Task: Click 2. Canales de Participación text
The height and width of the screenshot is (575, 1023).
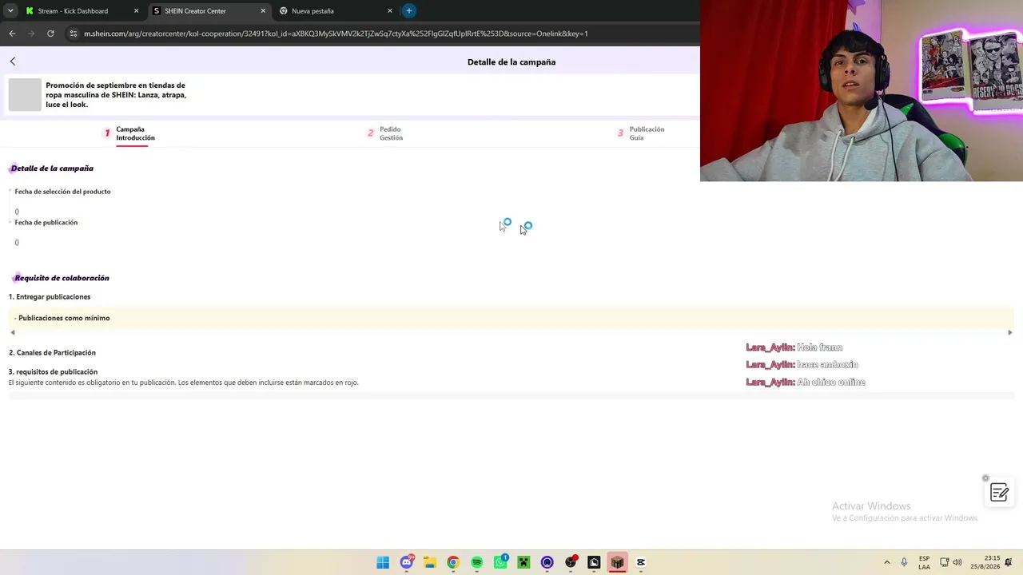Action: [x=52, y=353]
